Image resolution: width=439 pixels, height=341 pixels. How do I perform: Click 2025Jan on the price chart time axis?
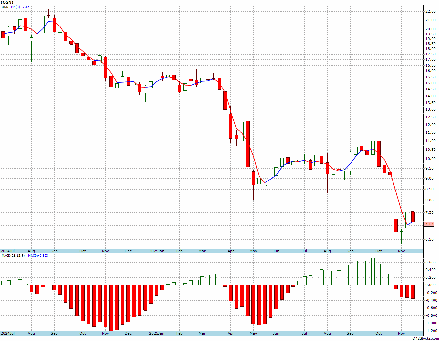click(x=157, y=251)
